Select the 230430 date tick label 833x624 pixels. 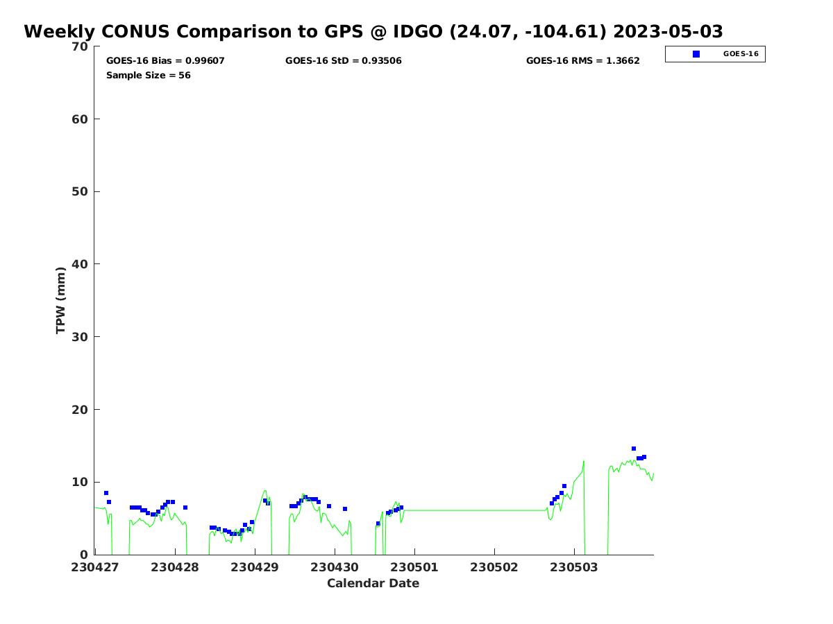(335, 567)
